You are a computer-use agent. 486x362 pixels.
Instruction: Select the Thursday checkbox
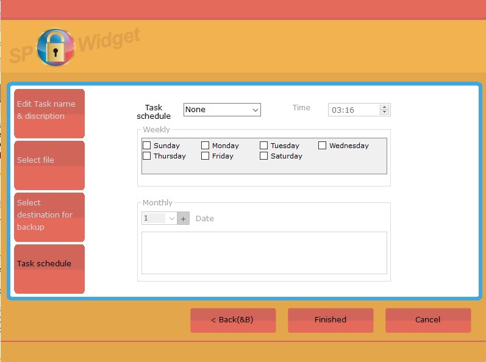pos(147,156)
